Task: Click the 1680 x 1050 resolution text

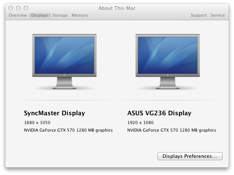Action: click(37, 123)
